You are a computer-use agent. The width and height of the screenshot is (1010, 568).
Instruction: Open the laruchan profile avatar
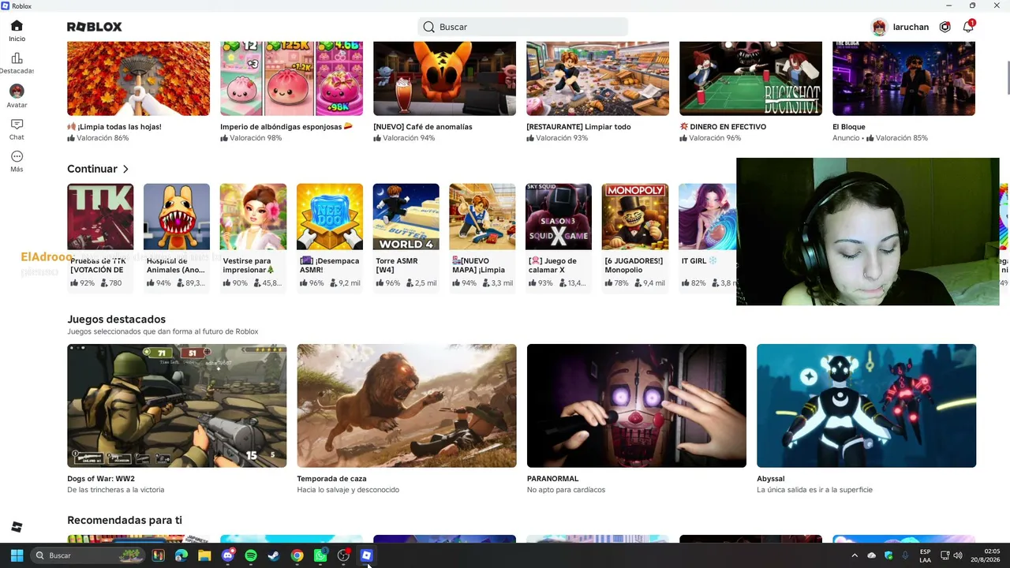879,27
